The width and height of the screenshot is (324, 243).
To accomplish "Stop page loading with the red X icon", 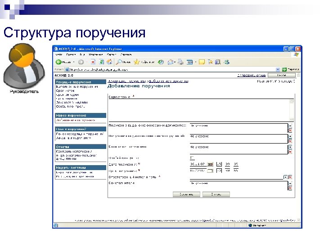I will (x=93, y=62).
